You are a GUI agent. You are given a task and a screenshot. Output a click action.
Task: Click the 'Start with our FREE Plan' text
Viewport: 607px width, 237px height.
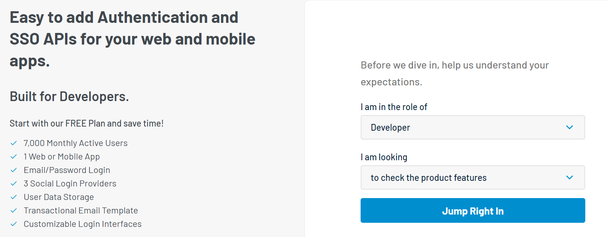87,123
